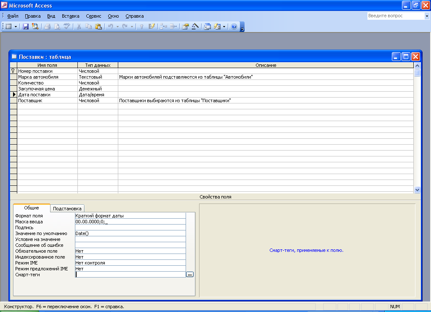Viewport: 431px width, 312px height.
Task: Switch to the Подстановка tab
Action: (67, 209)
